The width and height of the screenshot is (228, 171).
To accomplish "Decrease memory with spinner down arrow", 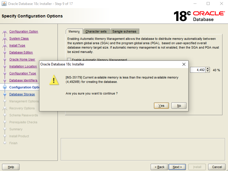I will click(208, 71).
